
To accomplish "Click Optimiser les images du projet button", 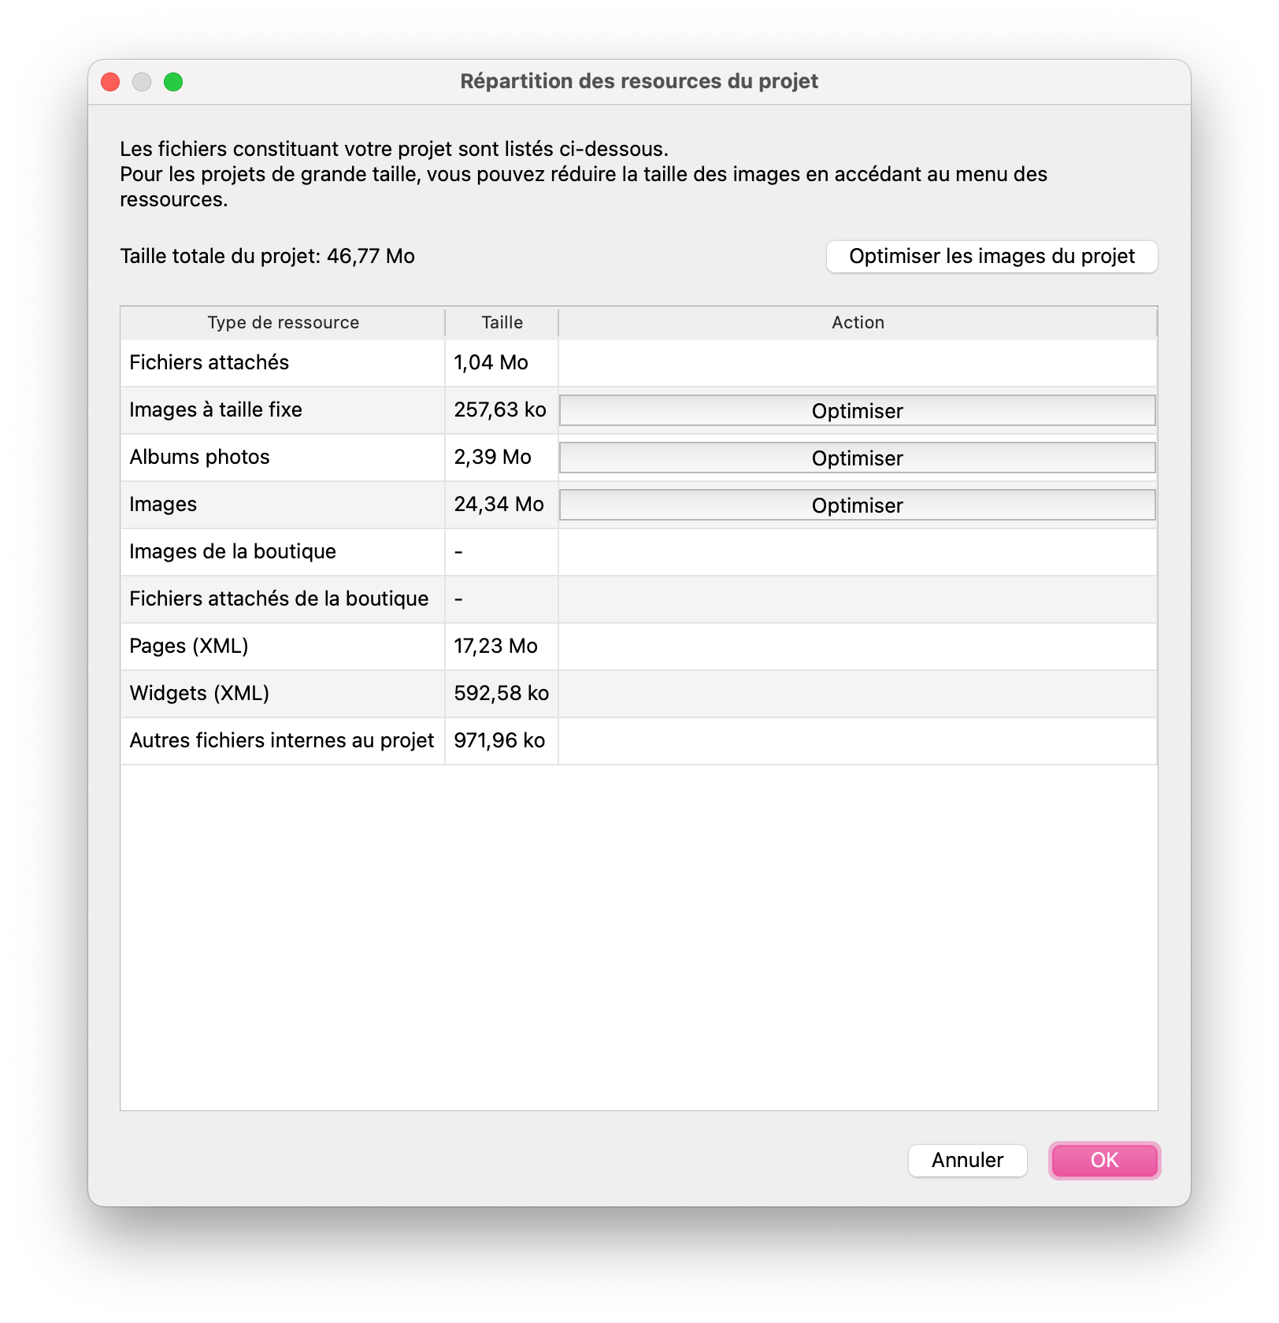I will tap(992, 257).
